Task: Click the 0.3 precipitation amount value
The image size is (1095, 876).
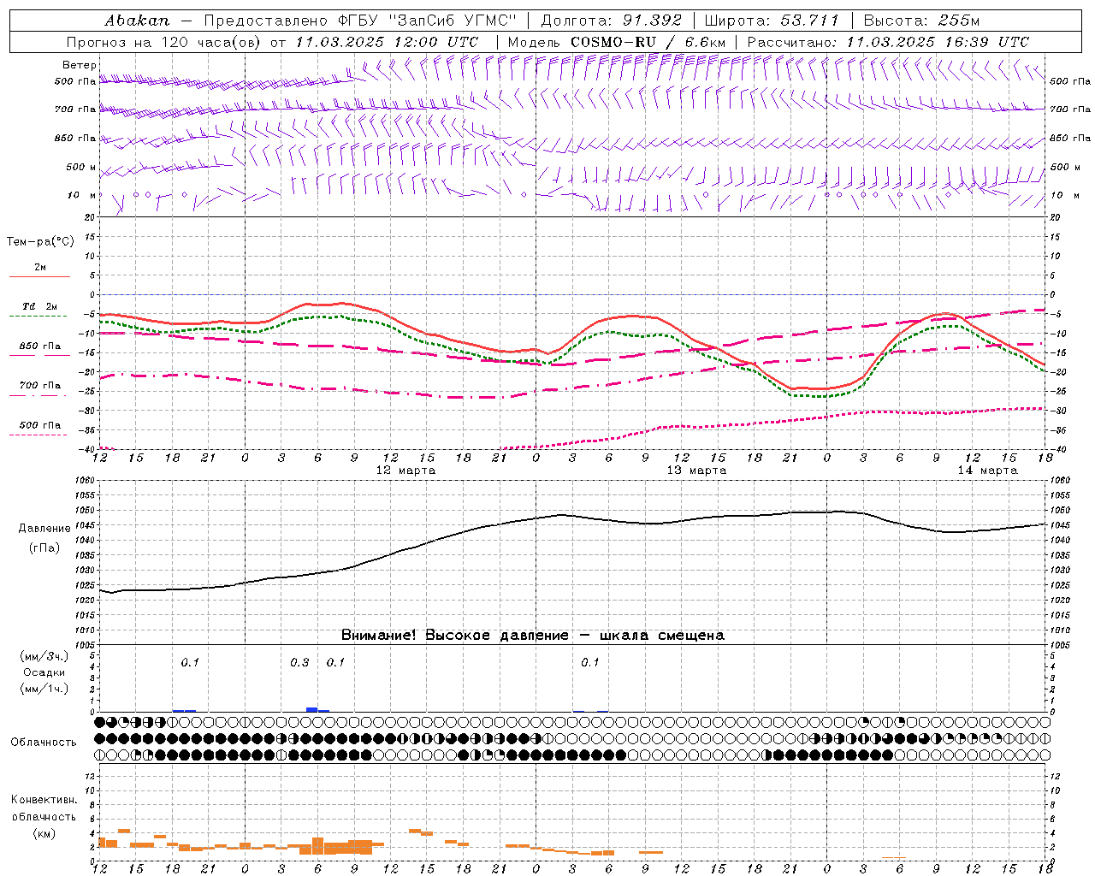Action: click(299, 662)
